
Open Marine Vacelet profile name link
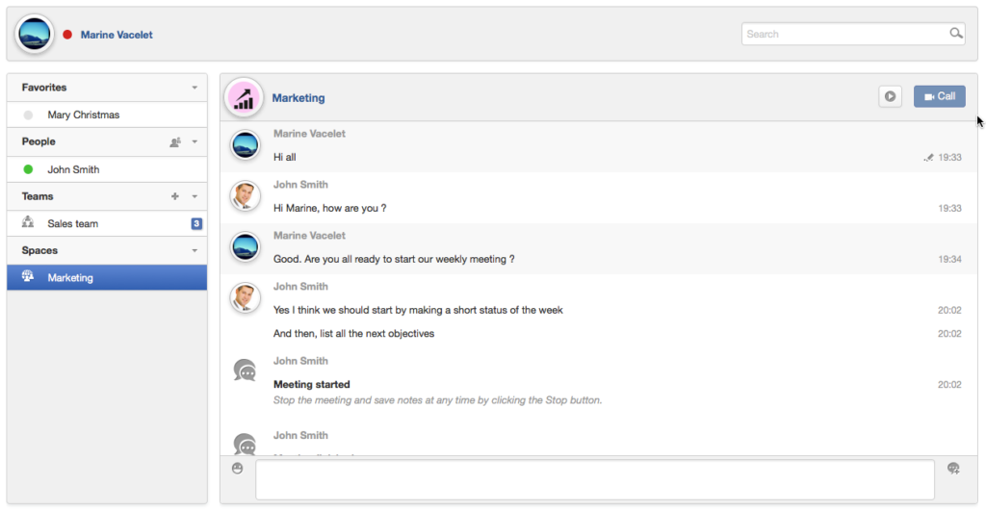pyautogui.click(x=117, y=35)
